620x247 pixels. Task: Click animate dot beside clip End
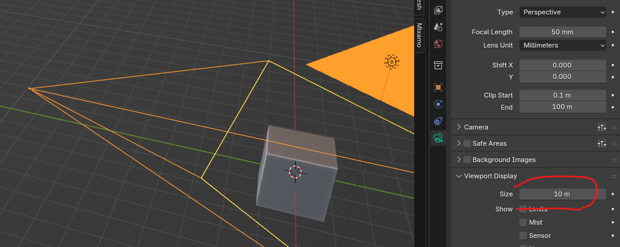click(x=613, y=107)
